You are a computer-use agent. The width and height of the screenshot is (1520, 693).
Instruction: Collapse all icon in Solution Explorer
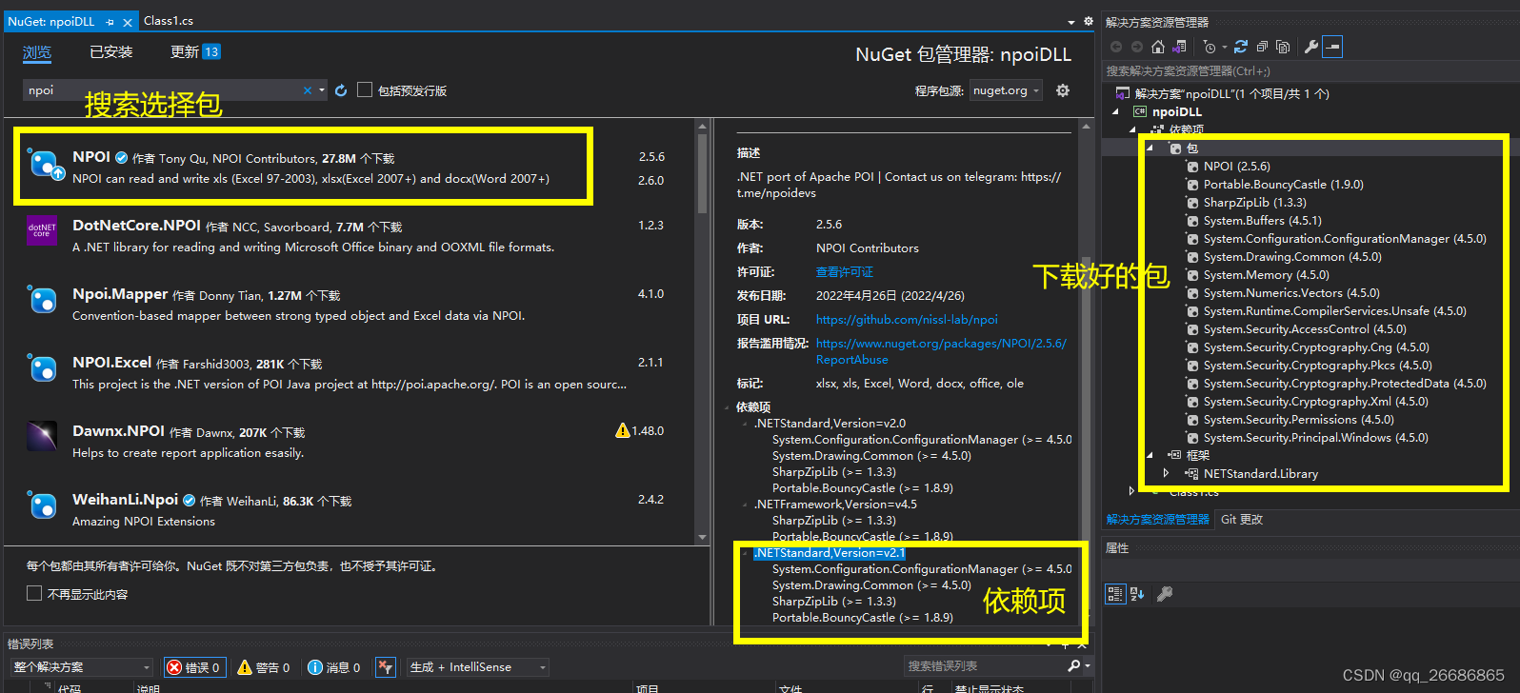tap(1262, 47)
